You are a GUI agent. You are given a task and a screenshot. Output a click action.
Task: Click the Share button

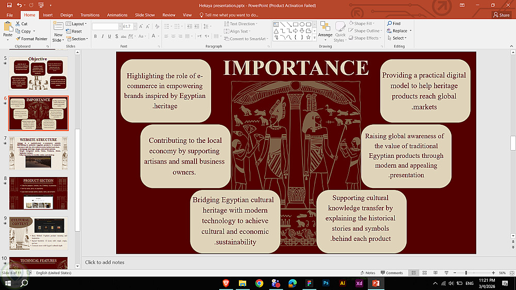pyautogui.click(x=501, y=15)
